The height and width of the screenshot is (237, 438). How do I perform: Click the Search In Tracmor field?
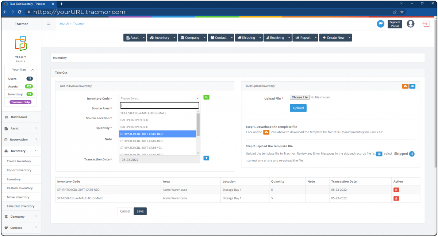[72, 24]
